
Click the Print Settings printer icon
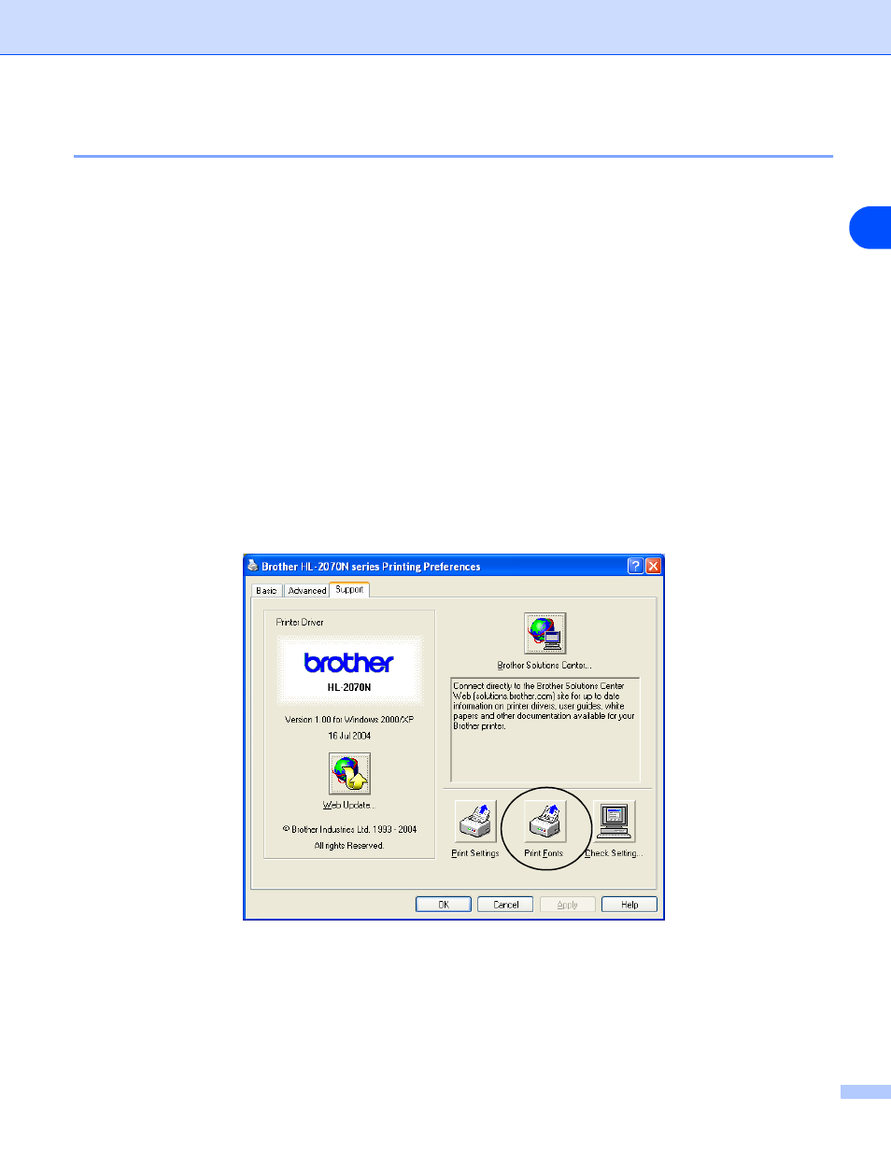tap(475, 822)
